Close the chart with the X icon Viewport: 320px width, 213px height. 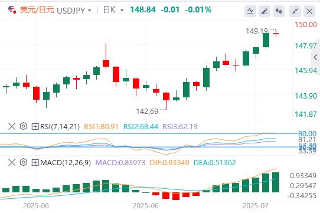(309, 11)
